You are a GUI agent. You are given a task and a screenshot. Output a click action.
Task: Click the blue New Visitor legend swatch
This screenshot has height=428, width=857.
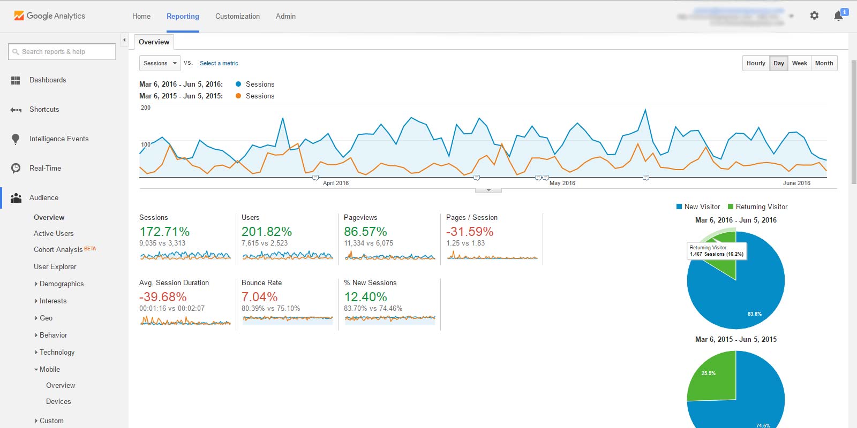679,207
